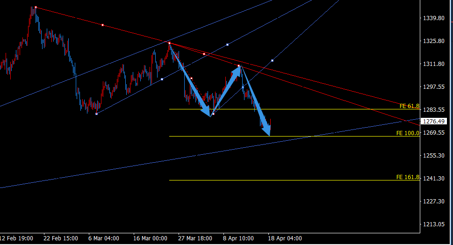Select red trendline anchor at the highest peak

[36, 7]
